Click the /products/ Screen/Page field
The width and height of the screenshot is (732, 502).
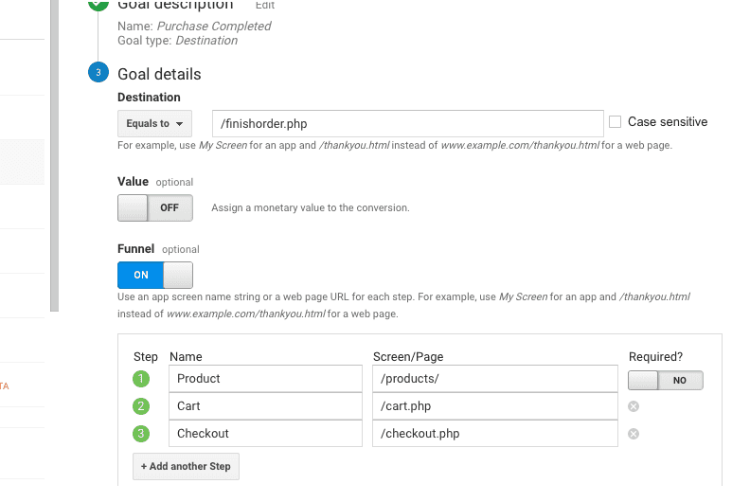tap(495, 379)
